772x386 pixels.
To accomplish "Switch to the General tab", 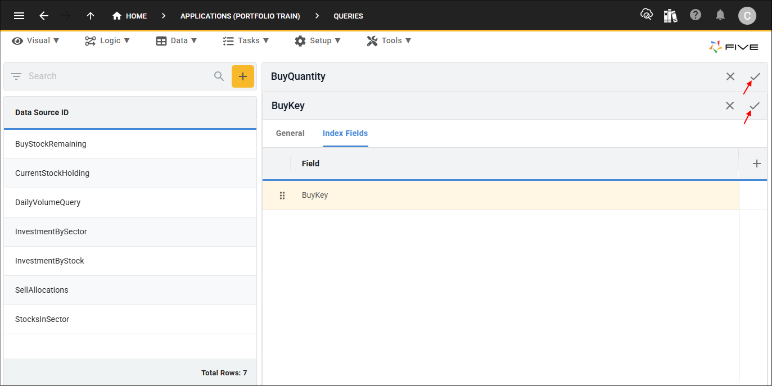I will (290, 134).
